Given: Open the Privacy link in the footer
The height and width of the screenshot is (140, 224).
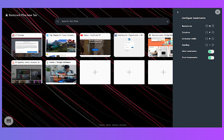Looking at the screenshot, I should point(101,125).
